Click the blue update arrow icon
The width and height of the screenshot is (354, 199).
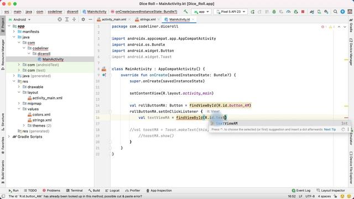(x=342, y=12)
